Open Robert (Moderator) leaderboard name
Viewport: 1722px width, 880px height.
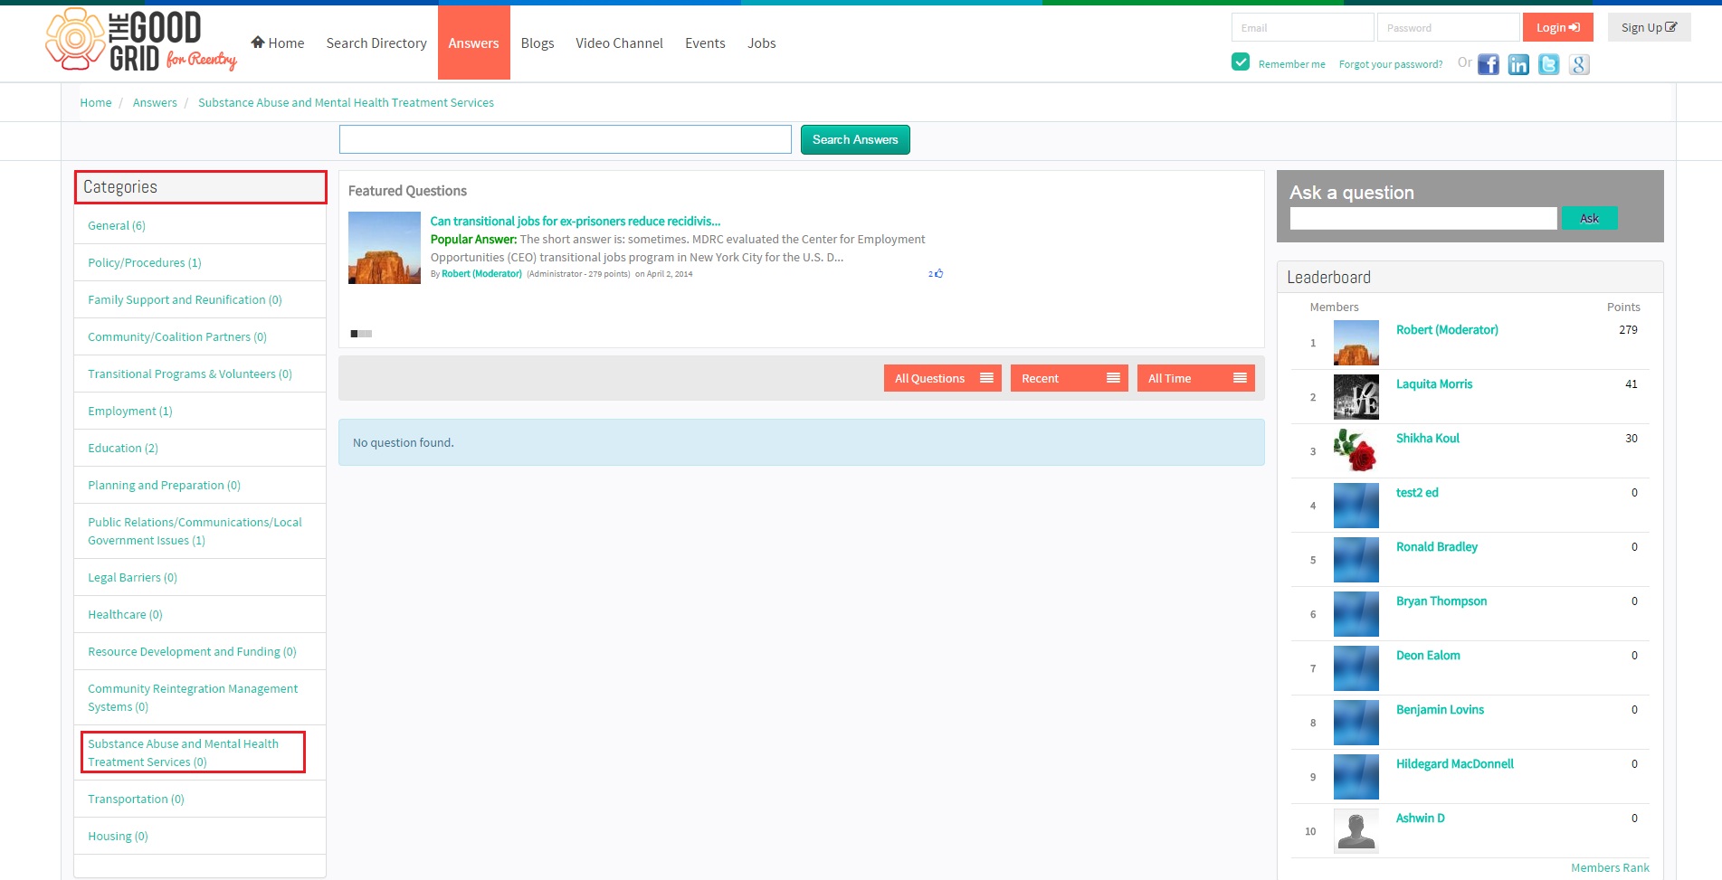[1447, 329]
